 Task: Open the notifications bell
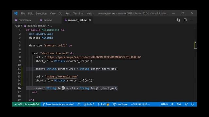point(192,104)
